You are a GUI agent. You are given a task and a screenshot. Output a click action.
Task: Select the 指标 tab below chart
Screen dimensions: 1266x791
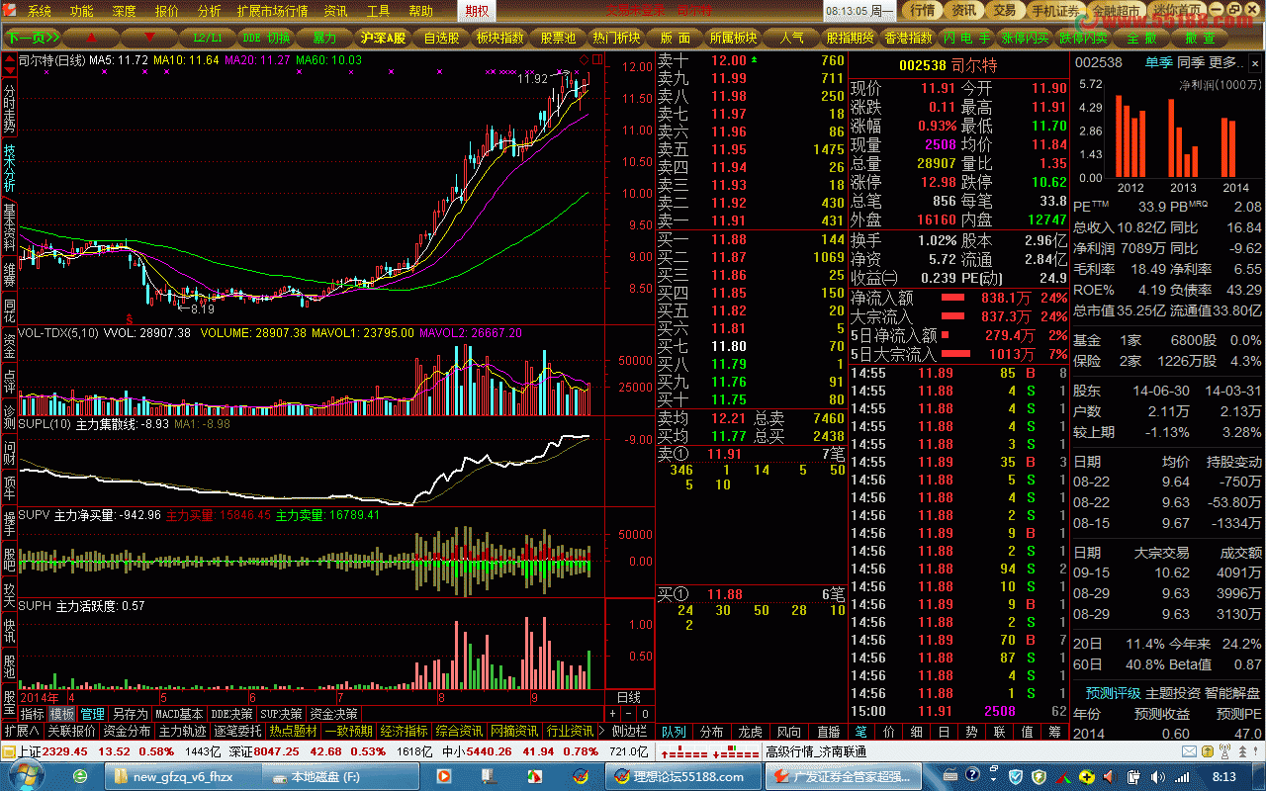[33, 714]
